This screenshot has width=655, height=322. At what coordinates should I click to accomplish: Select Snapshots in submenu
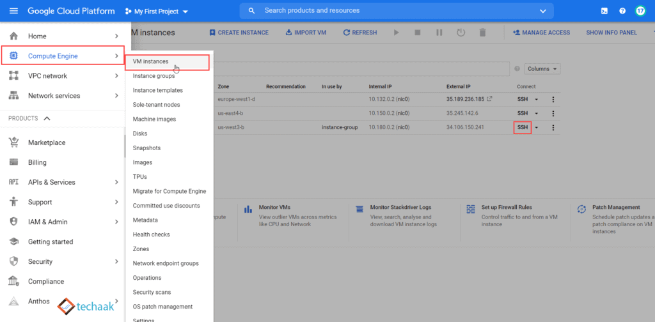(x=146, y=148)
